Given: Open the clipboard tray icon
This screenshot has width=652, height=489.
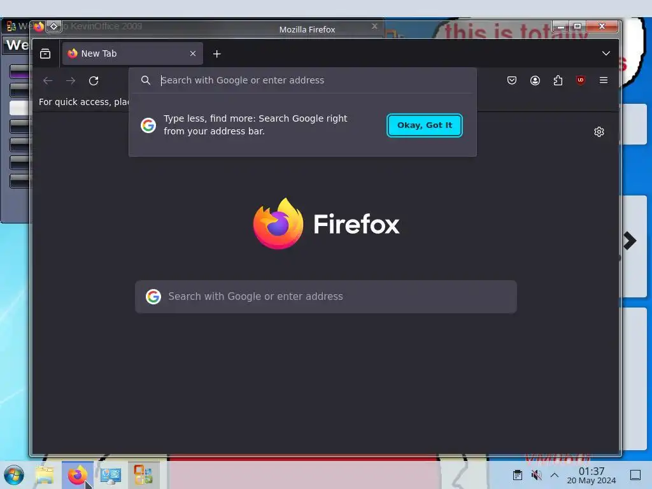Looking at the screenshot, I should coord(517,475).
